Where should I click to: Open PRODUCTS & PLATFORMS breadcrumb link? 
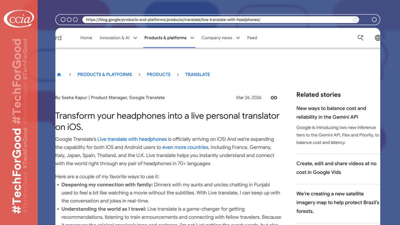tap(105, 75)
